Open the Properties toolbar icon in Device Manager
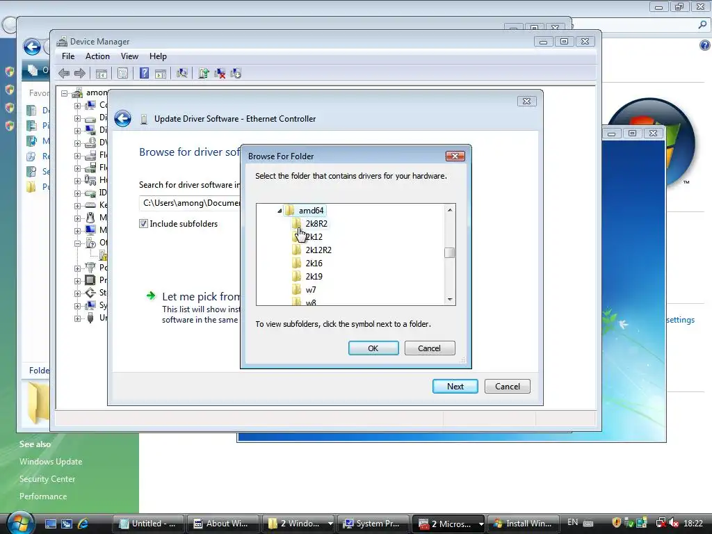This screenshot has height=534, width=712. click(x=122, y=73)
